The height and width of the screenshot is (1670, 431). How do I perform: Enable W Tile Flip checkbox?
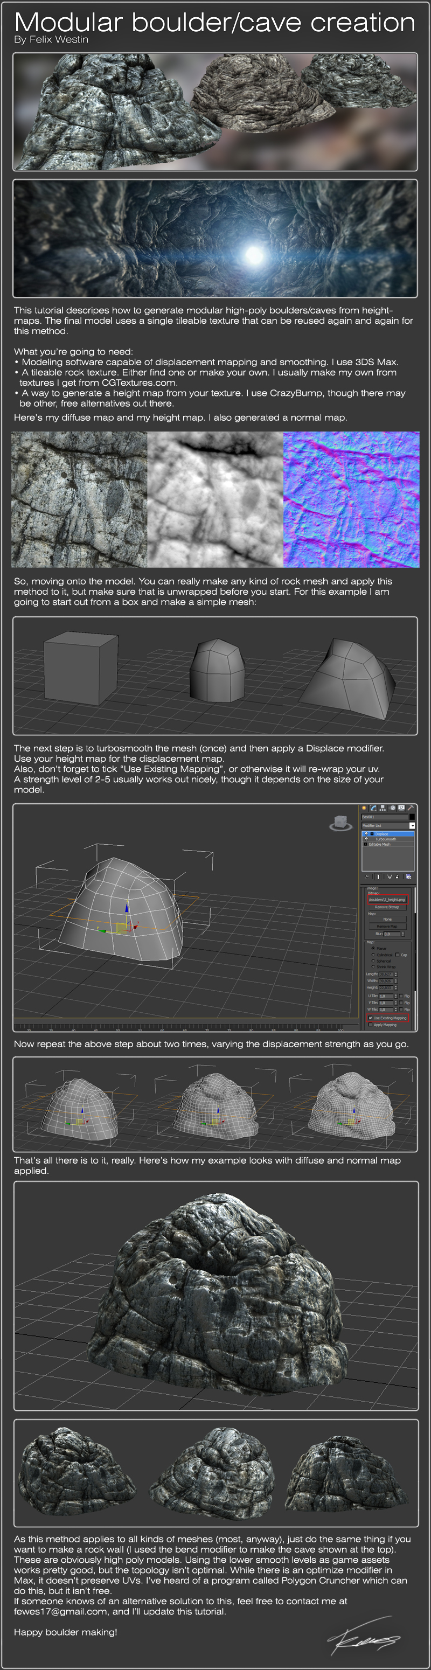click(401, 1010)
